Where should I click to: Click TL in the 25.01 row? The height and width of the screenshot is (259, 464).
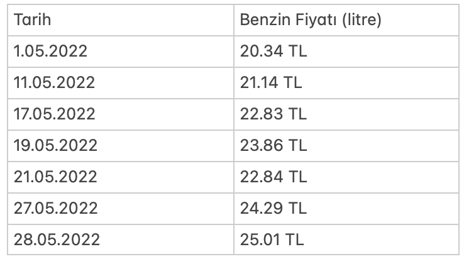tap(294, 240)
